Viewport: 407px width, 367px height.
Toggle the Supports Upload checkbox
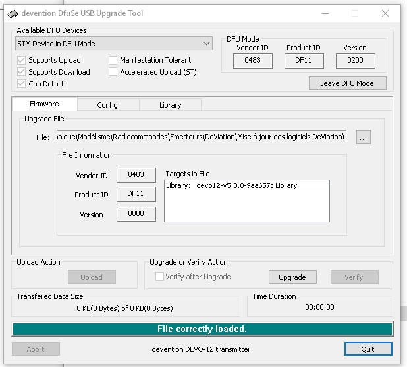[x=21, y=60]
